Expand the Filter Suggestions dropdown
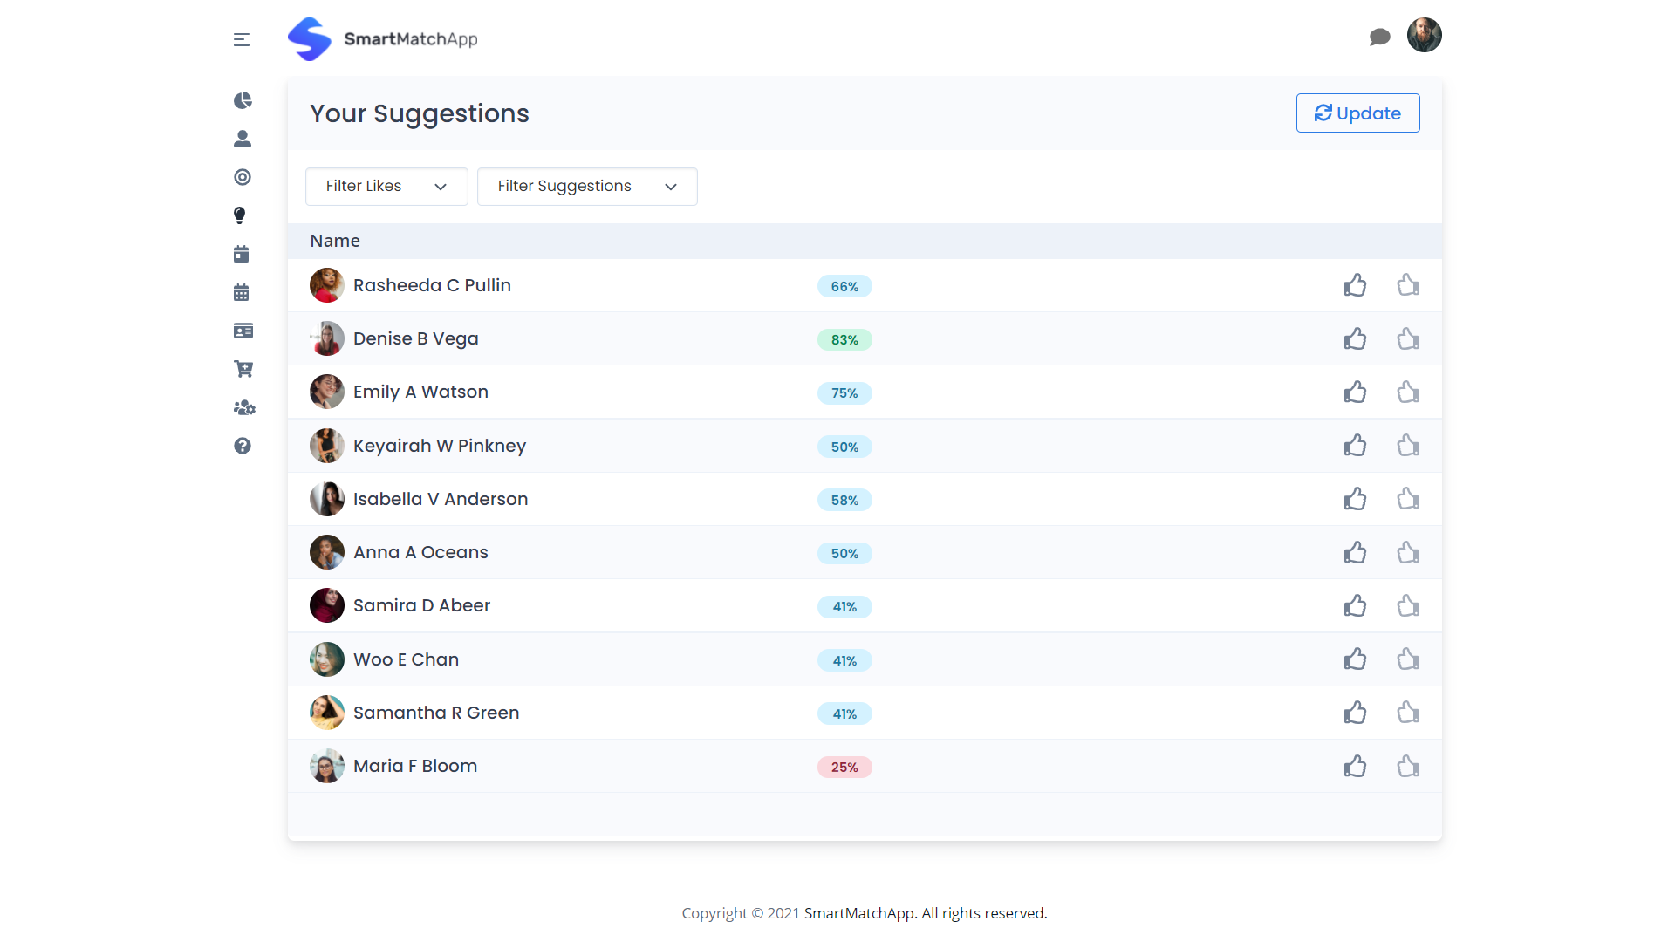 coord(587,187)
